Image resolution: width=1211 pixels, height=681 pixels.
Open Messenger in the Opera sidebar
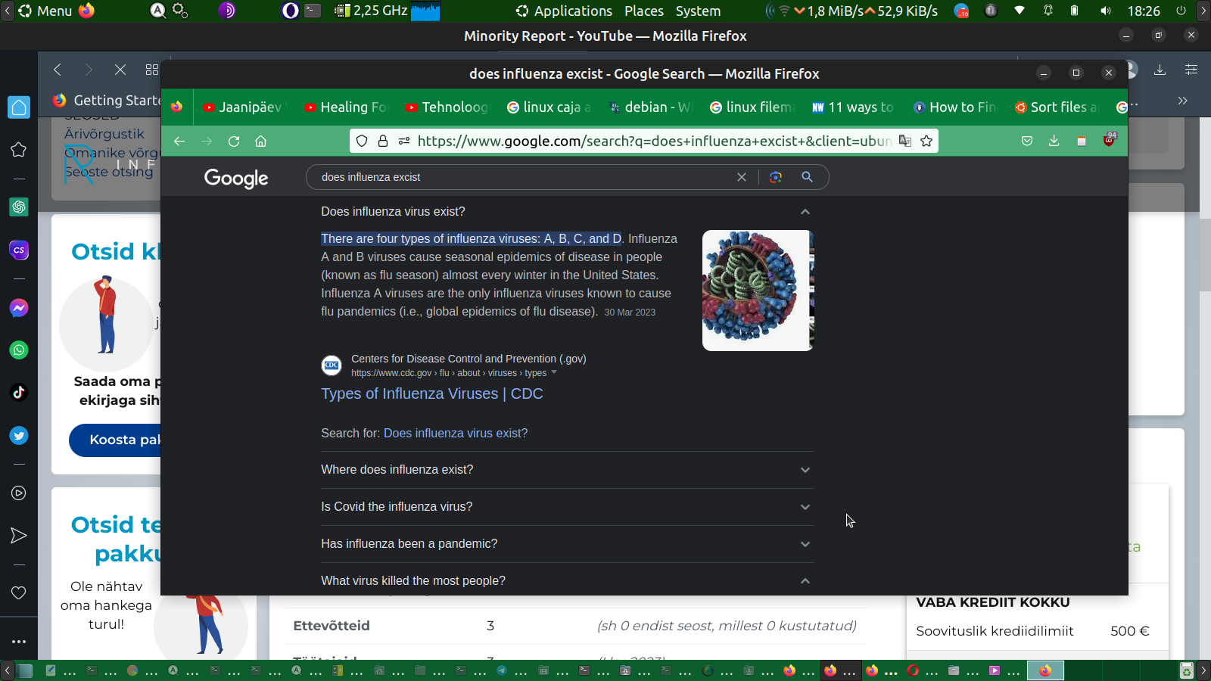pyautogui.click(x=19, y=308)
